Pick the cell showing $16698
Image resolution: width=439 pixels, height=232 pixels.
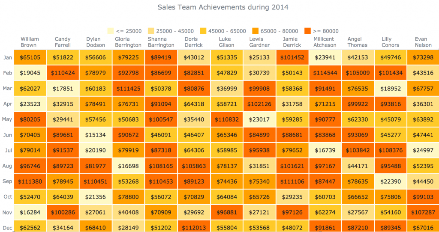tap(128, 166)
